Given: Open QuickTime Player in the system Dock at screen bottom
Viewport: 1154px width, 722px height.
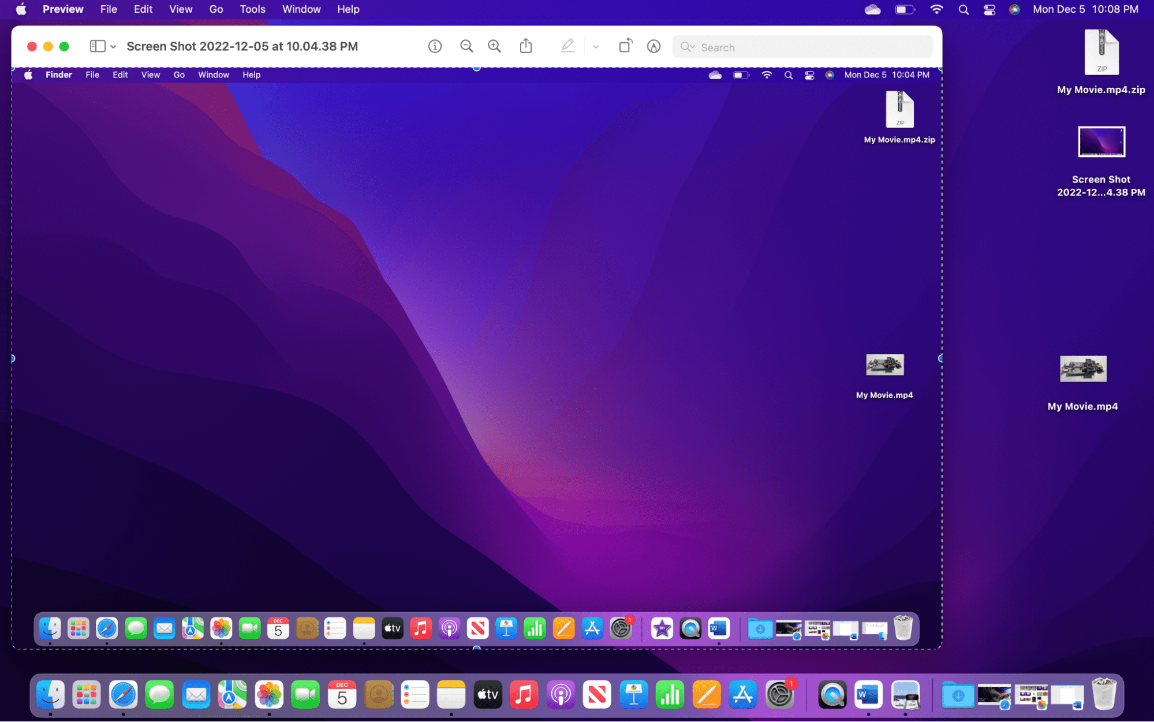Looking at the screenshot, I should [832, 695].
